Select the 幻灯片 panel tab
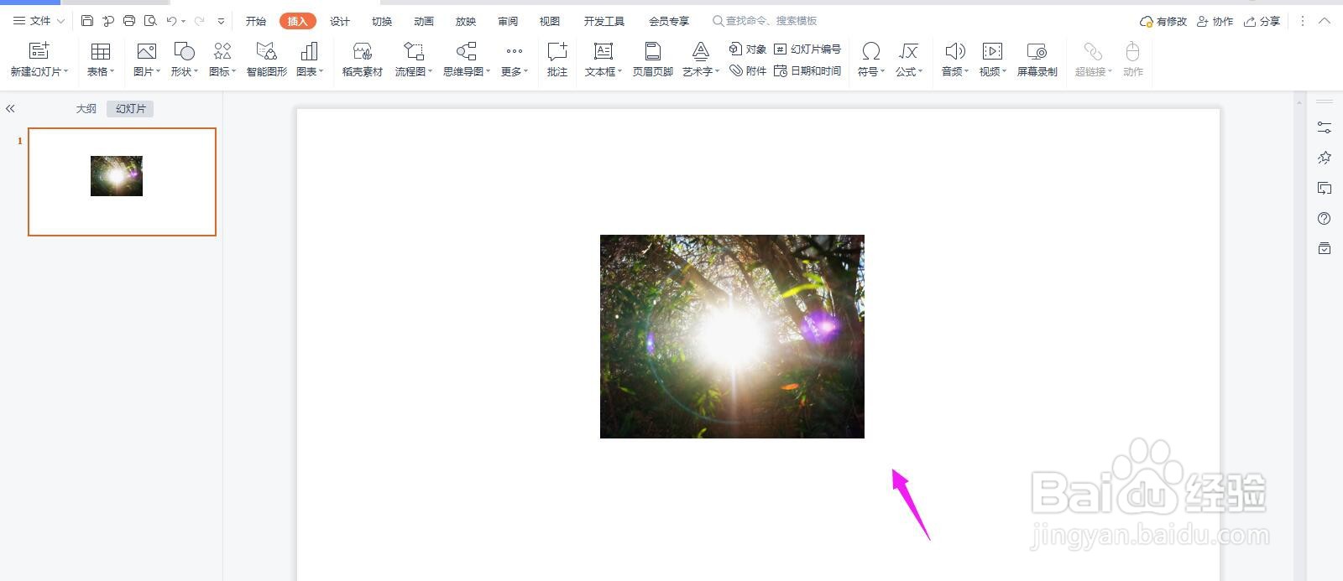Screen dimensions: 1343x581 point(130,108)
